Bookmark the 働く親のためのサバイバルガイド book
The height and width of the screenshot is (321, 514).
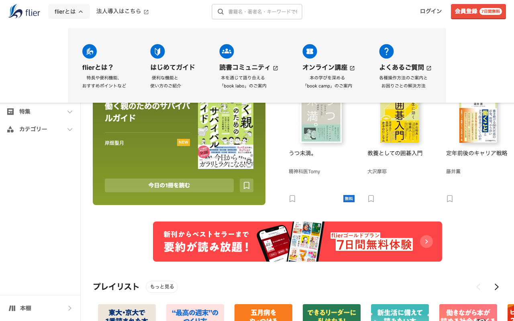click(247, 185)
